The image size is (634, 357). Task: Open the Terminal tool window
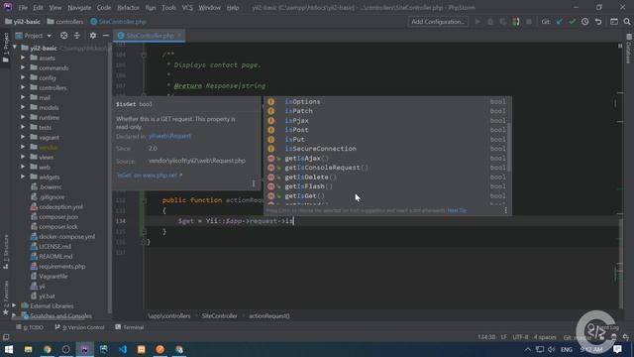pos(130,327)
